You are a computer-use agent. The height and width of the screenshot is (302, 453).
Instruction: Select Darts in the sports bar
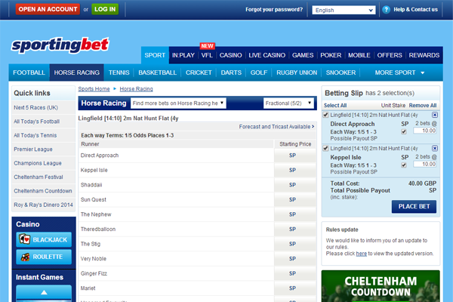pos(231,72)
